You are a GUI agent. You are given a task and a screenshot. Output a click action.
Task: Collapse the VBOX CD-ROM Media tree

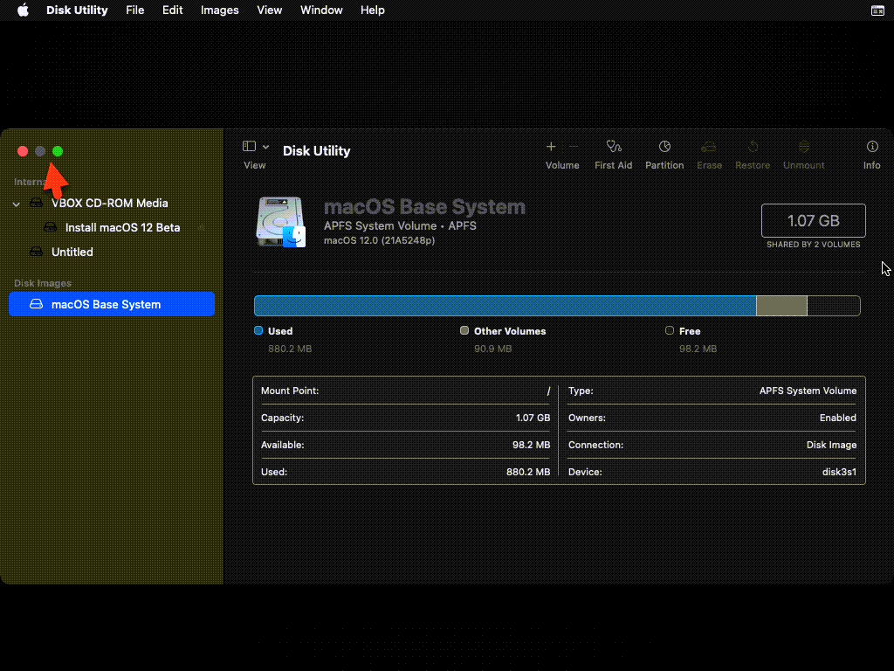click(x=17, y=204)
